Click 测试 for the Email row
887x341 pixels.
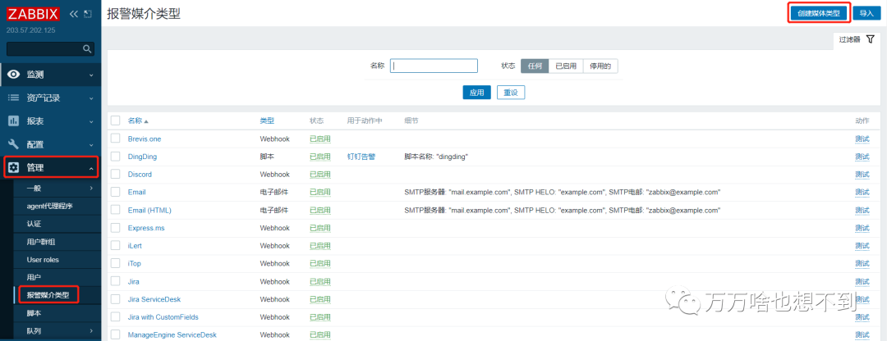[862, 193]
